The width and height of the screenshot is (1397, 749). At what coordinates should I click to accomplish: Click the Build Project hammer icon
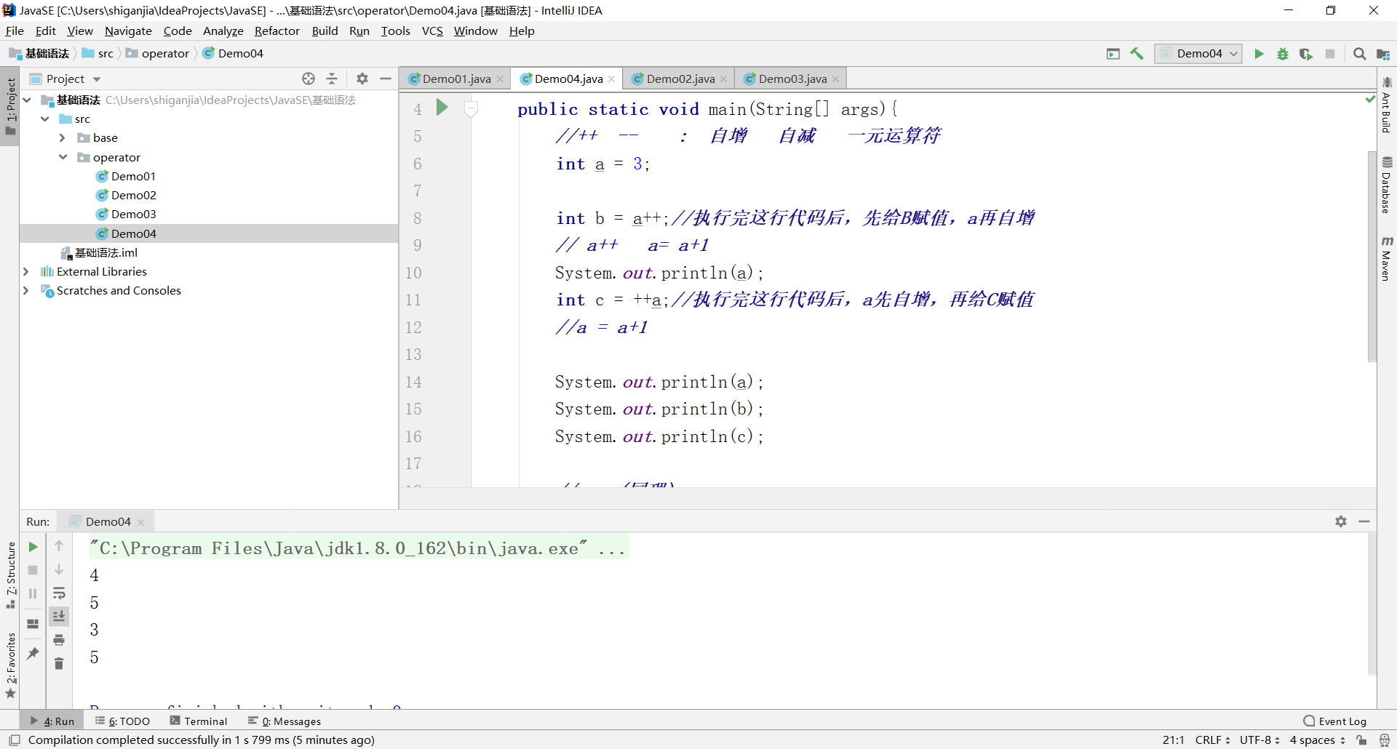coord(1137,54)
